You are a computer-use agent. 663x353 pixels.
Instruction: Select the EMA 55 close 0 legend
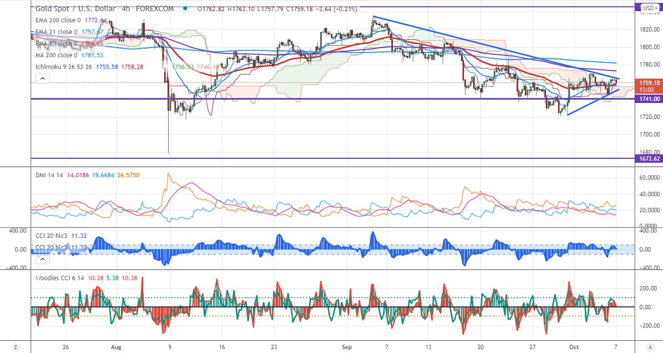[x=56, y=44]
